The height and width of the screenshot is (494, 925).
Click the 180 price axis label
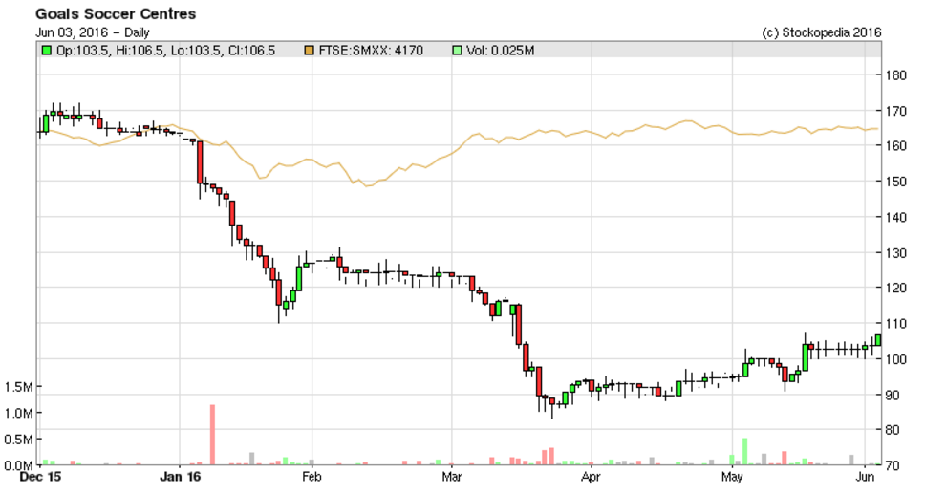click(x=895, y=75)
